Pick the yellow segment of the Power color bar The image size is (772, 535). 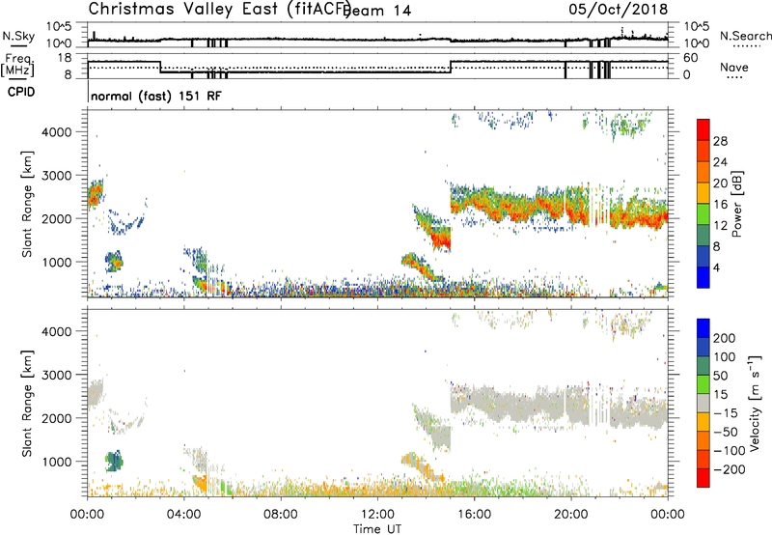point(703,193)
